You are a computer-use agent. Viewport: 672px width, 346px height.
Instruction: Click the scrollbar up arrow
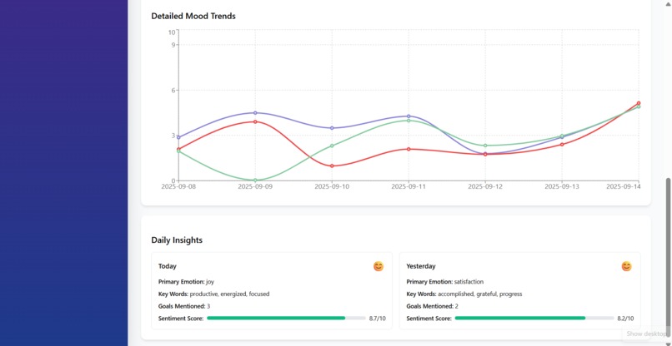click(x=667, y=3)
